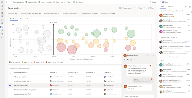Expand the Flow command dropdown
Image resolution: width=192 pixels, height=98 pixels.
tap(71, 2)
